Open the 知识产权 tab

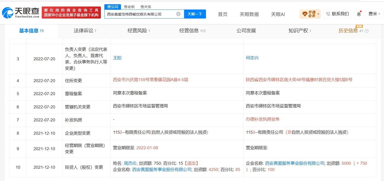[x=300, y=31]
